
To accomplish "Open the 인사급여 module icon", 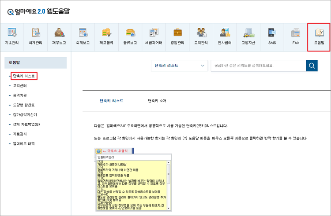I will coord(225,33).
